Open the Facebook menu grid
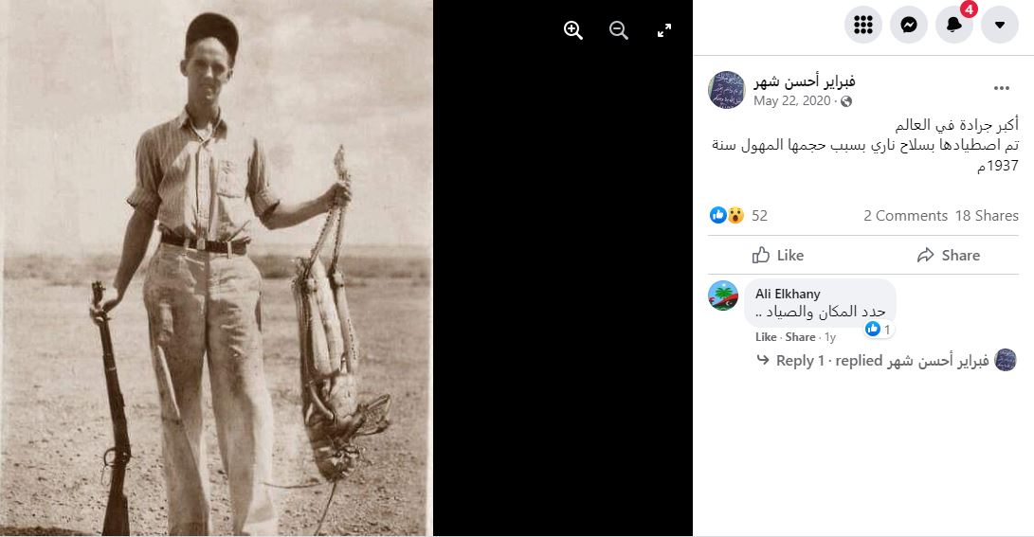1034x537 pixels. (x=862, y=25)
